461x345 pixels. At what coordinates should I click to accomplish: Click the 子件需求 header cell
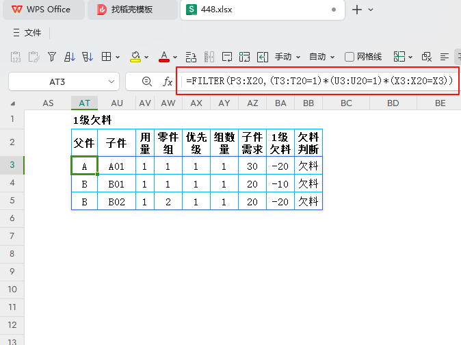click(252, 143)
